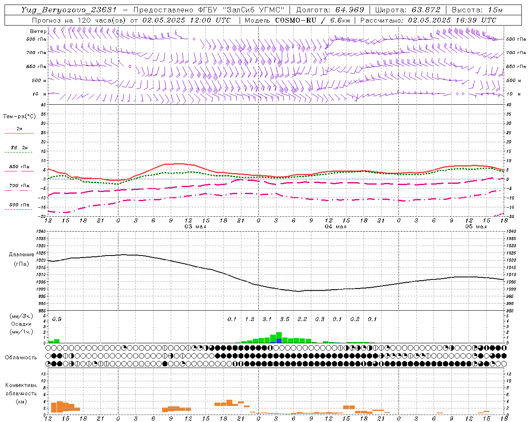Image resolution: width=528 pixels, height=422 pixels.
Task: Click the Td 2м legend entry
Action: 19,148
